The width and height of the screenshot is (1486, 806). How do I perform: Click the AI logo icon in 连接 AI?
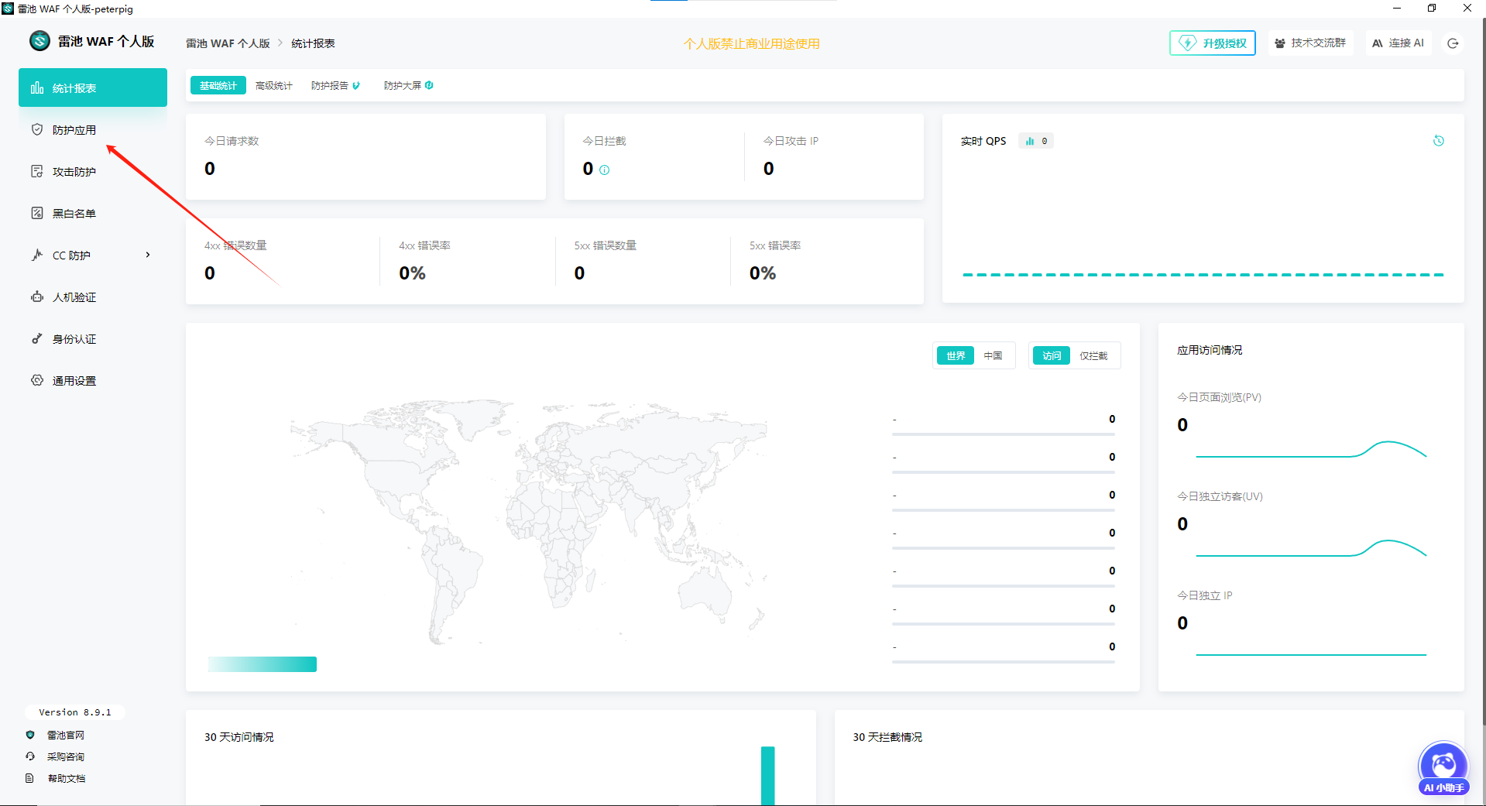tap(1378, 43)
